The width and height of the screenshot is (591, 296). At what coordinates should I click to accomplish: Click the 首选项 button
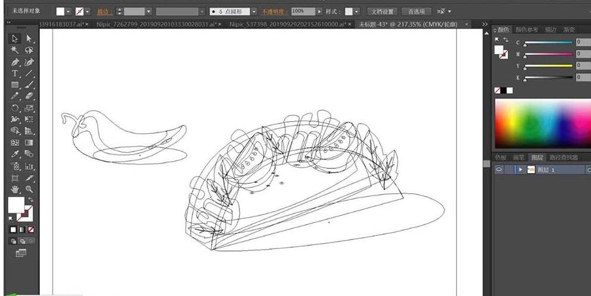tap(416, 11)
